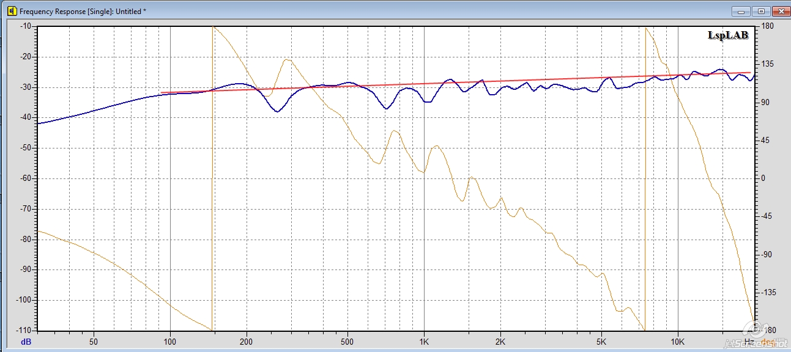Click the 50 tick label on frequency axis
This screenshot has height=352, width=791.
(94, 342)
